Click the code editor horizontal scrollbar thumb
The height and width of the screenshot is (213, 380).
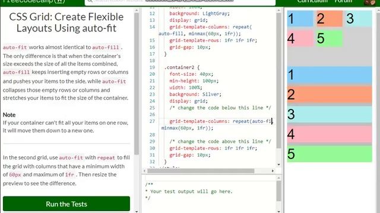pyautogui.click(x=201, y=171)
